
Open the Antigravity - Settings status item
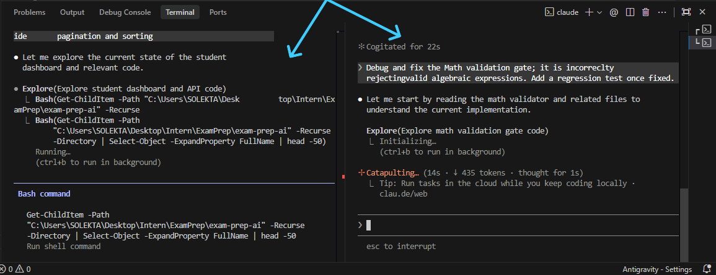[656, 269]
